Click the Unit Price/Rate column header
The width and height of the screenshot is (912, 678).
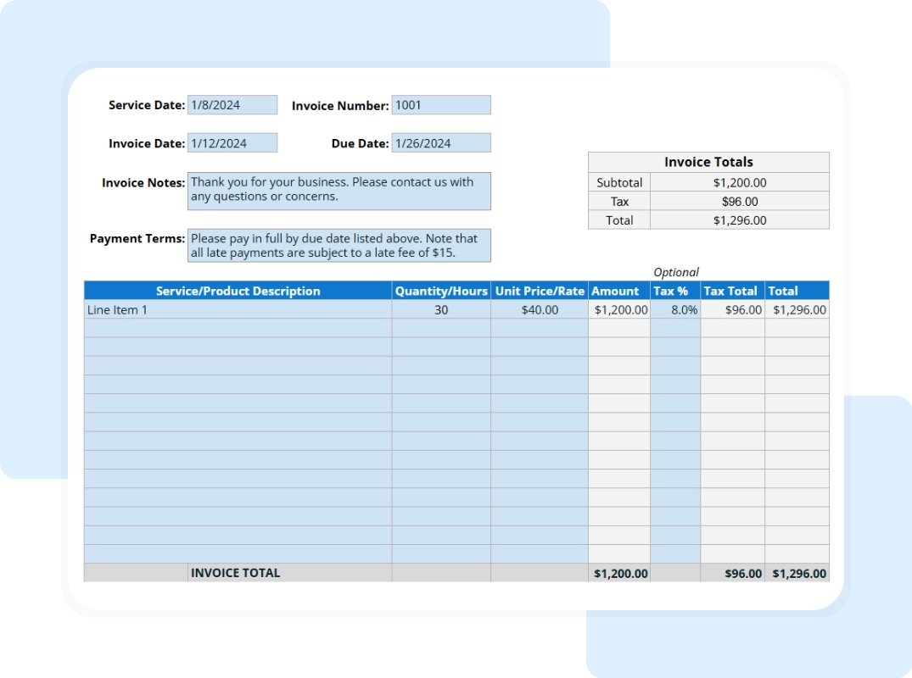point(538,291)
